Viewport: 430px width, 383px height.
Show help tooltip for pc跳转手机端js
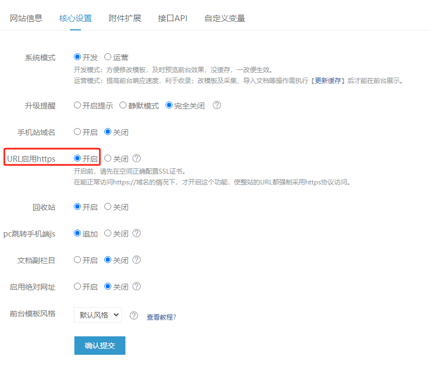136,233
